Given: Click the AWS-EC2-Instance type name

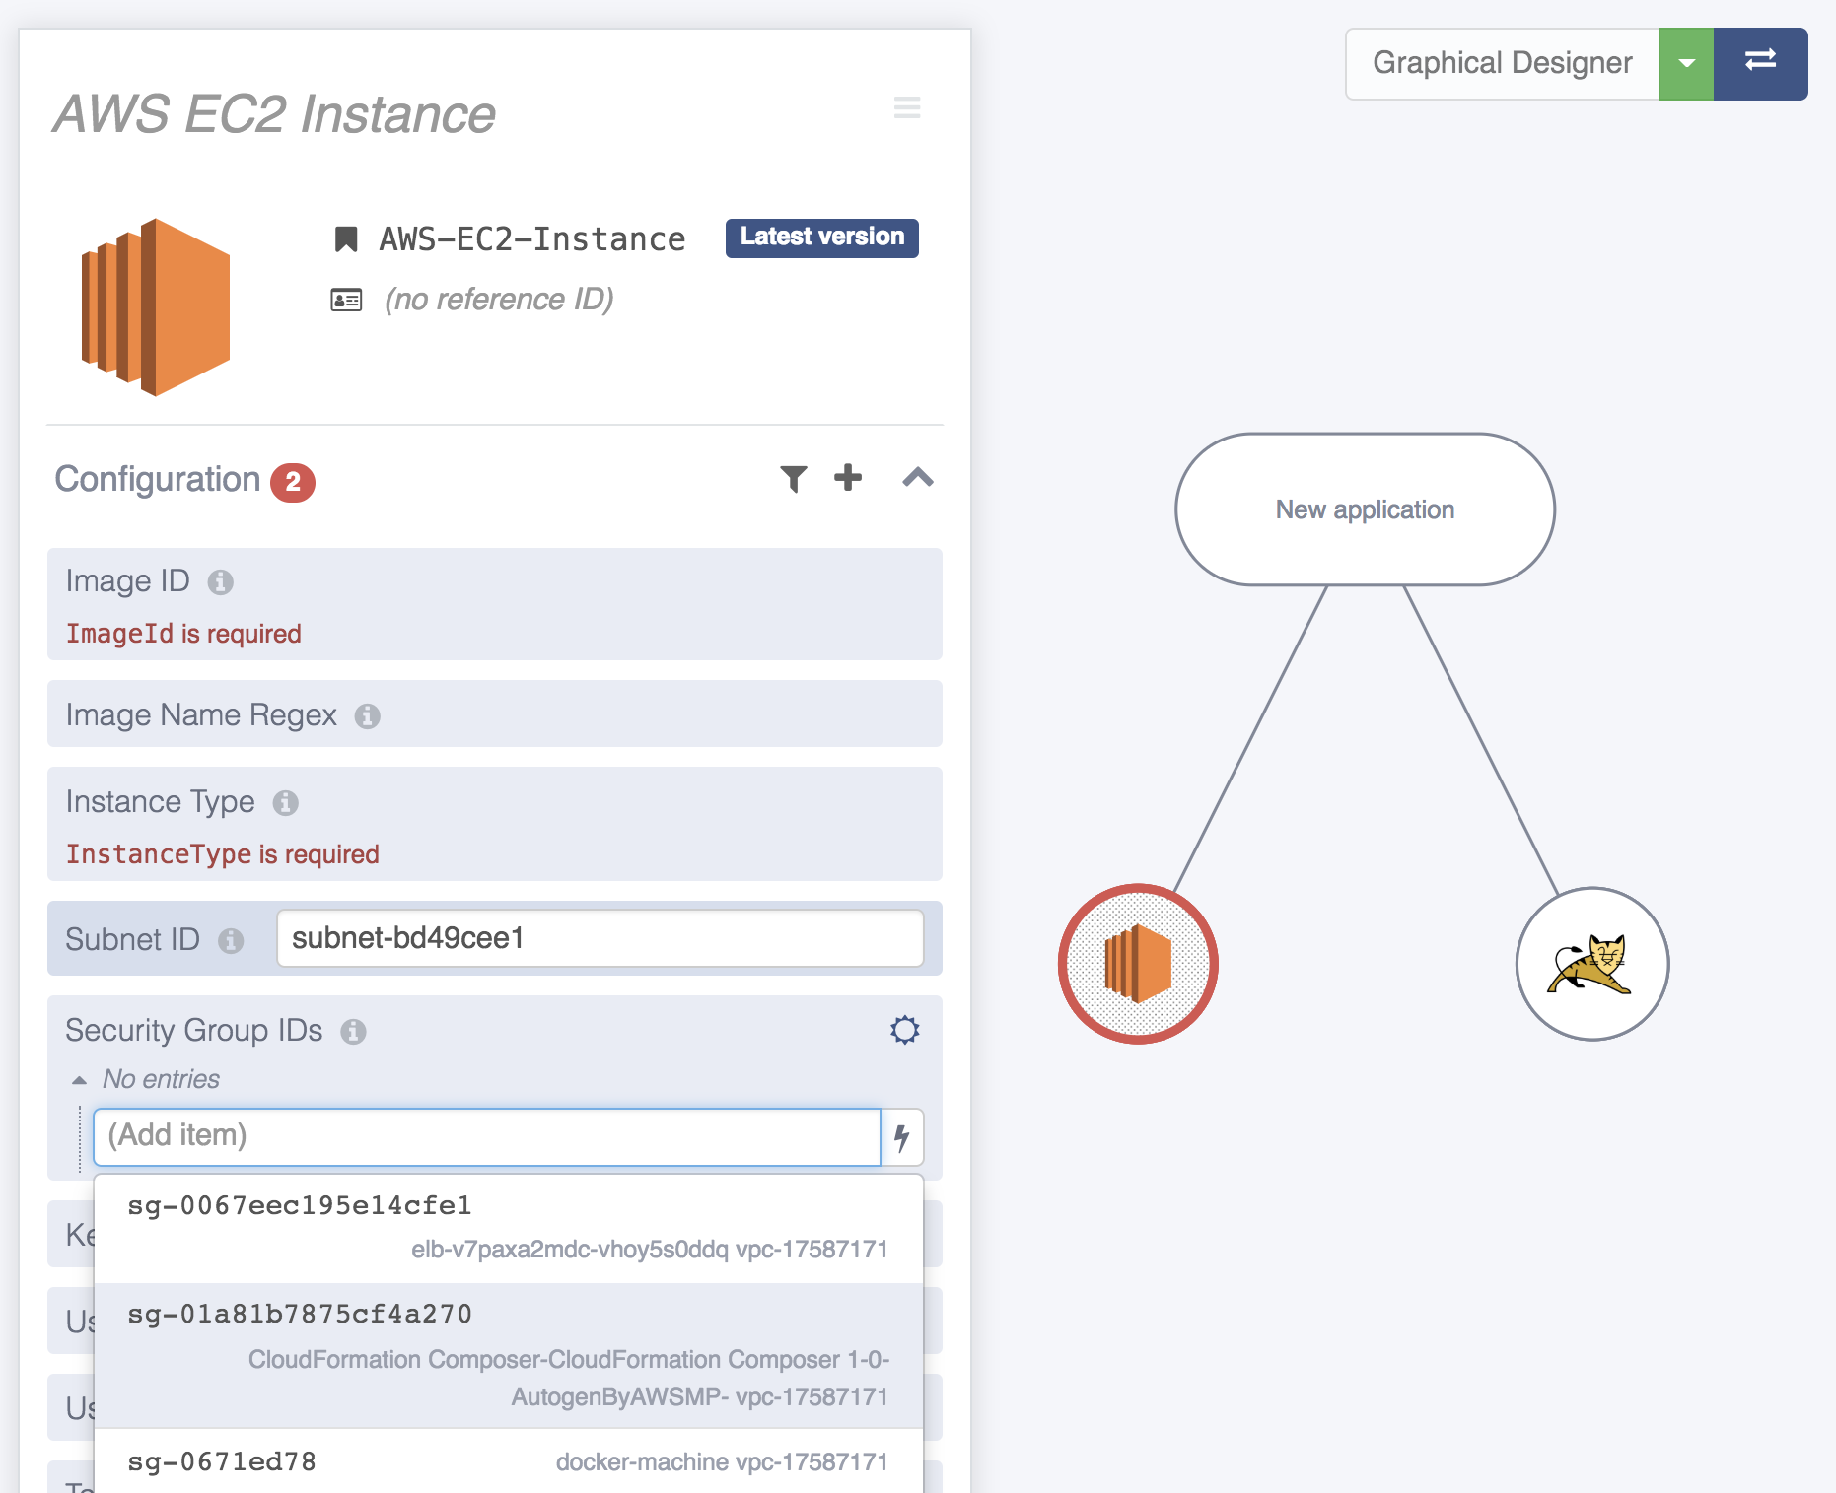Looking at the screenshot, I should (x=532, y=239).
